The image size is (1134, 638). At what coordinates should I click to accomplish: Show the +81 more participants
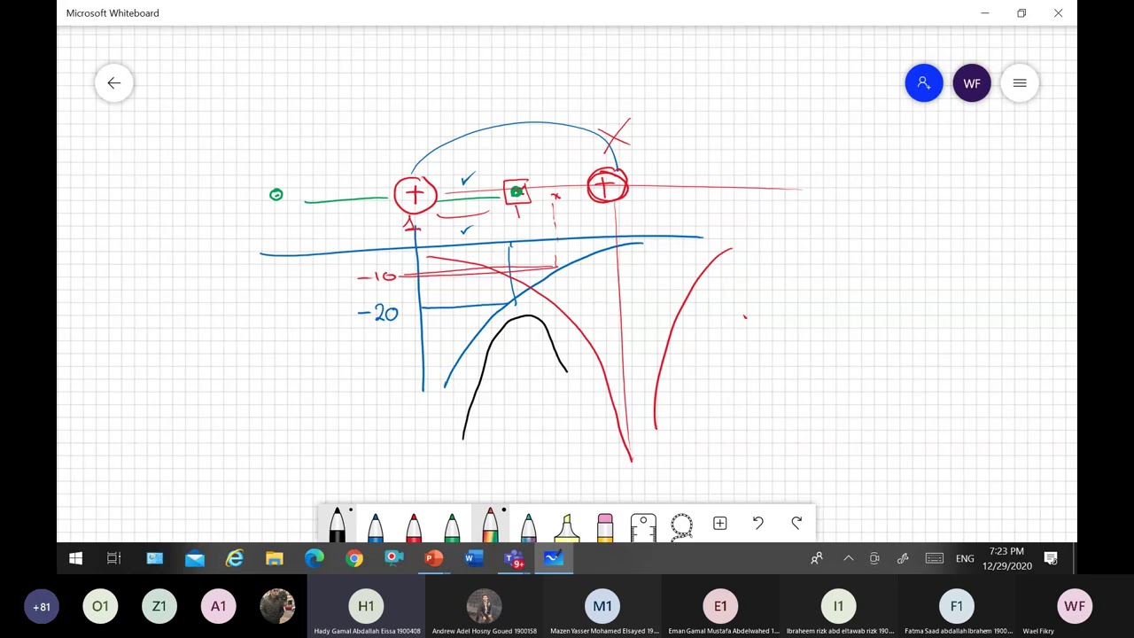[x=41, y=607]
